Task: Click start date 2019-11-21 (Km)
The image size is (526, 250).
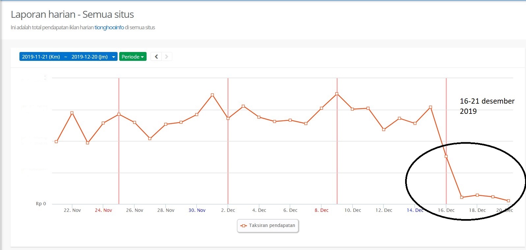Action: [x=41, y=57]
